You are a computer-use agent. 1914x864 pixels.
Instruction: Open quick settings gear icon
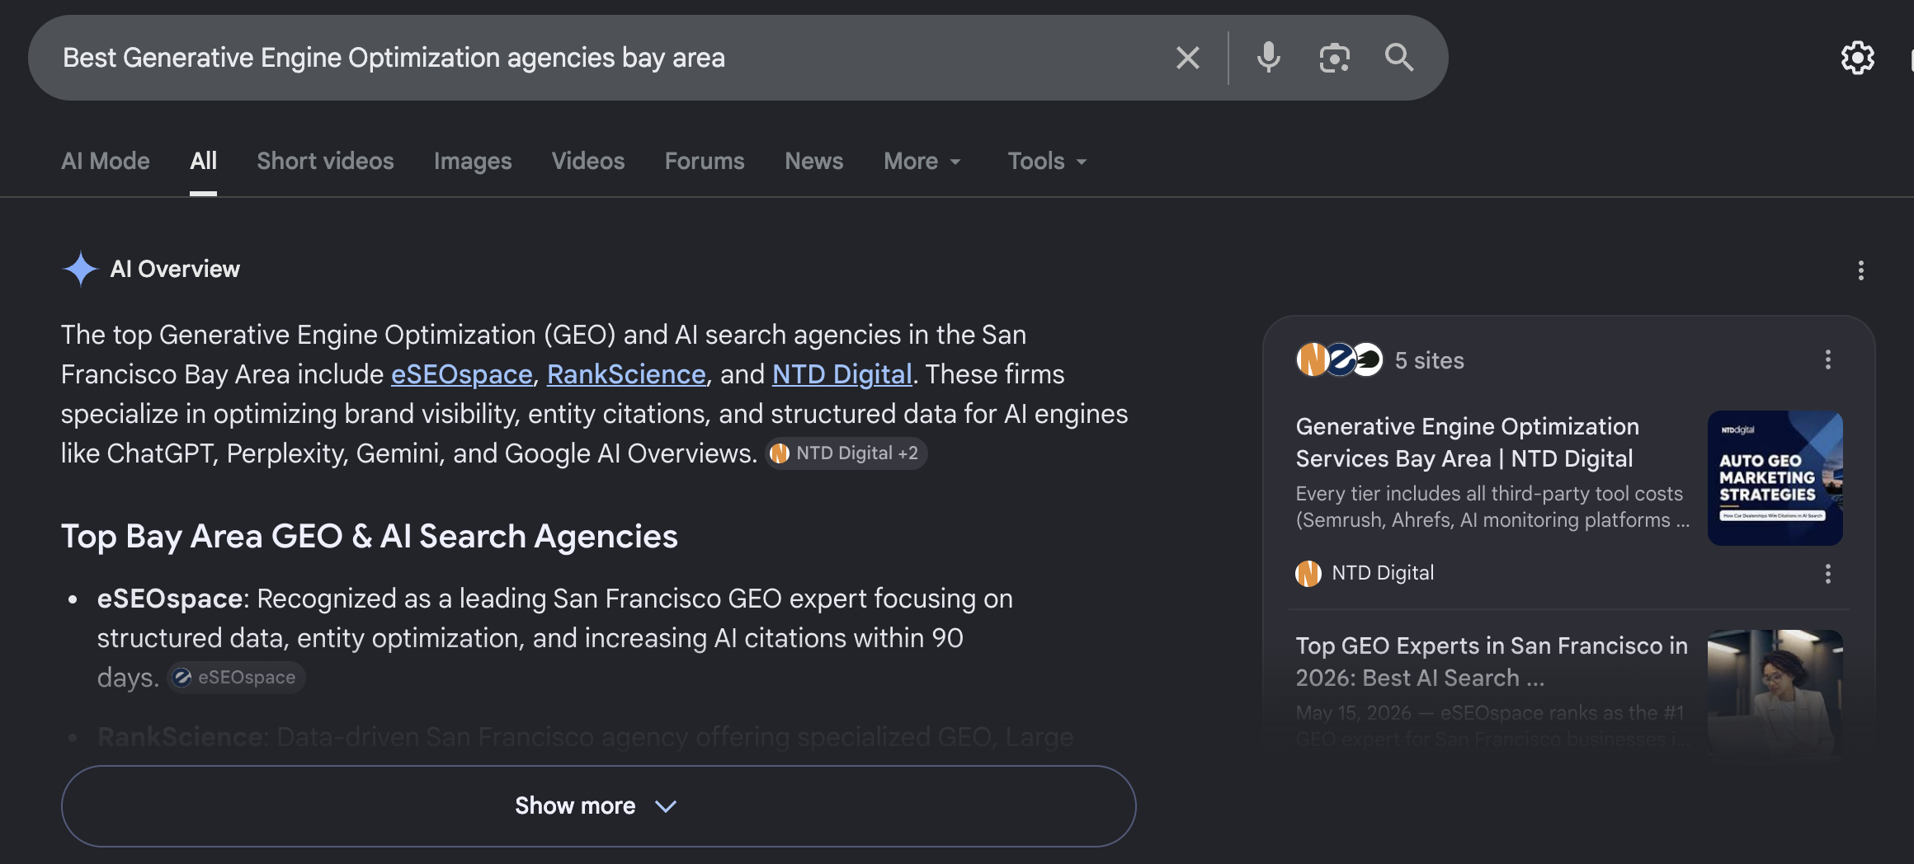coord(1857,58)
